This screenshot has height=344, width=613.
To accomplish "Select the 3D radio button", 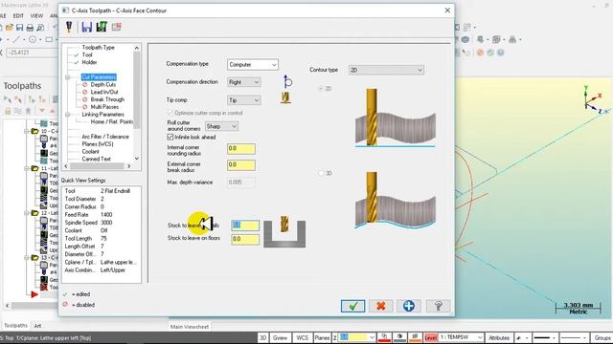I will (x=321, y=173).
